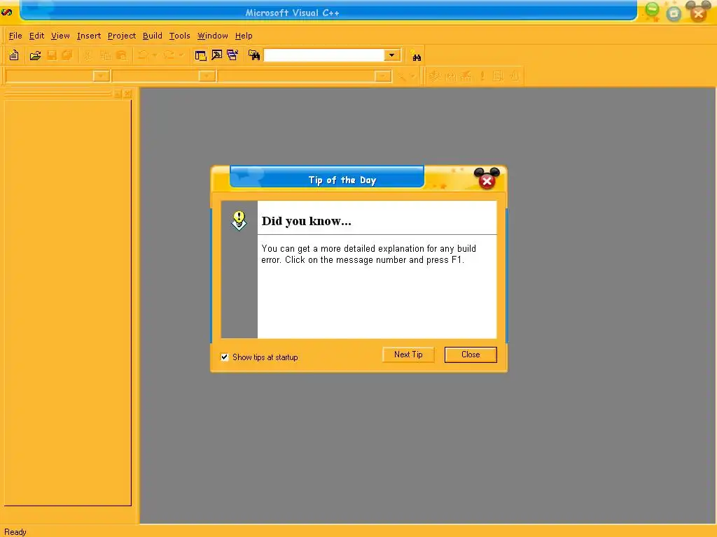Toggle the Output window icon
717x537 pixels.
click(217, 55)
